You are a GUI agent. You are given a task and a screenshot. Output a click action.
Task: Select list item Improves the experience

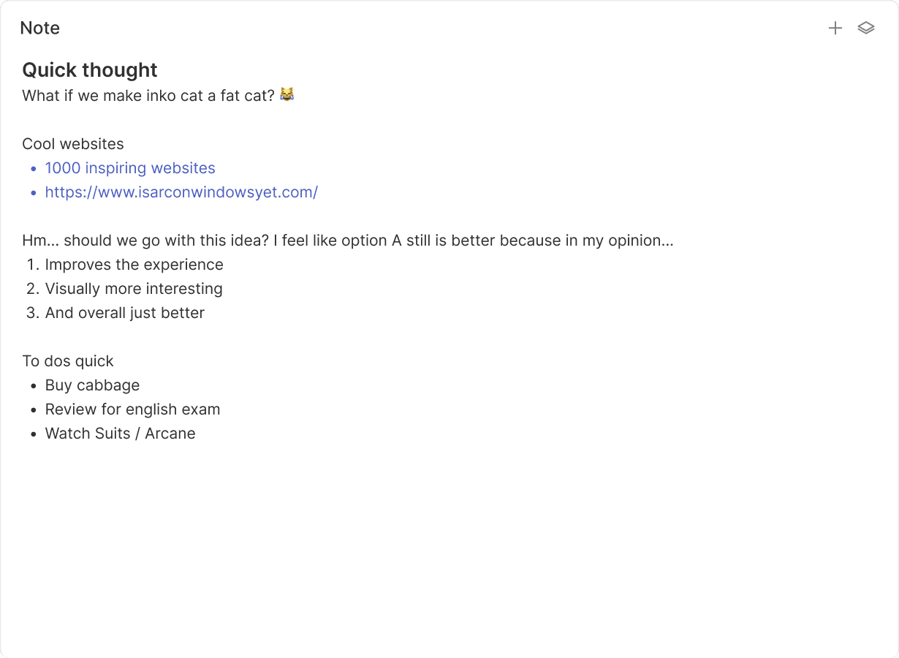[x=134, y=265]
